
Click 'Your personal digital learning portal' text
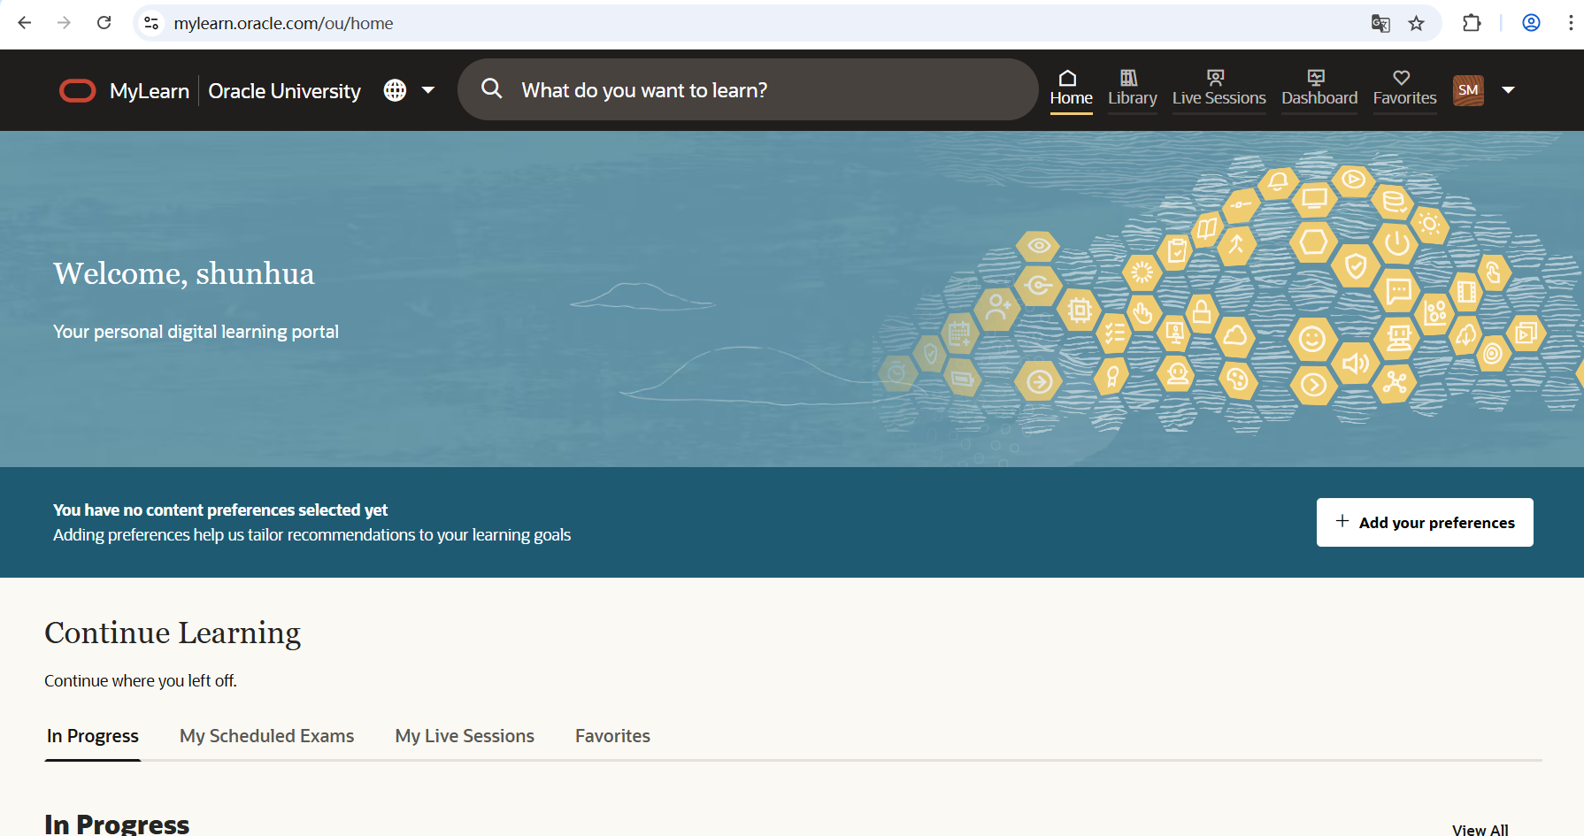pos(196,332)
